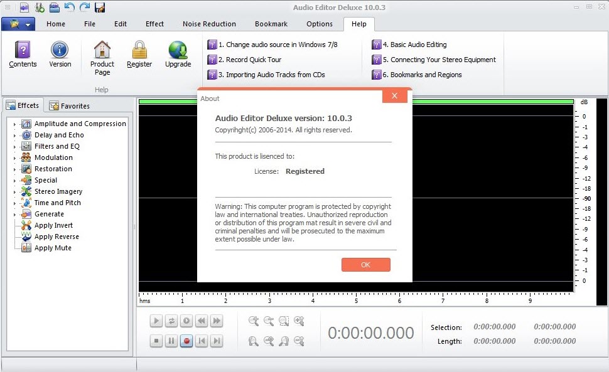Viewport: 609px width, 372px height.
Task: Open the application menu dropdown button
Action: pyautogui.click(x=18, y=24)
